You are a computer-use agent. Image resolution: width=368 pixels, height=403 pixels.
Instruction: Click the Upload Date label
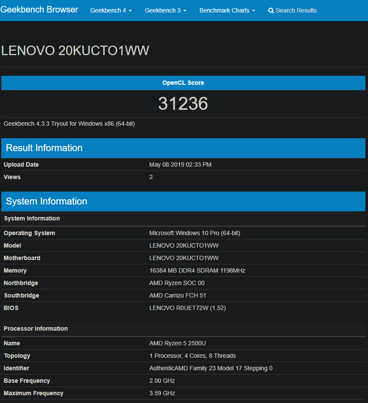[21, 164]
